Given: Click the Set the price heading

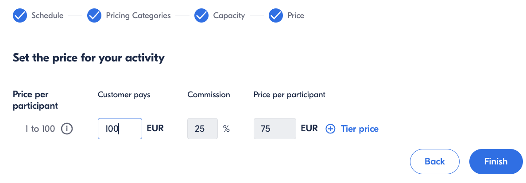Looking at the screenshot, I should pyautogui.click(x=89, y=58).
